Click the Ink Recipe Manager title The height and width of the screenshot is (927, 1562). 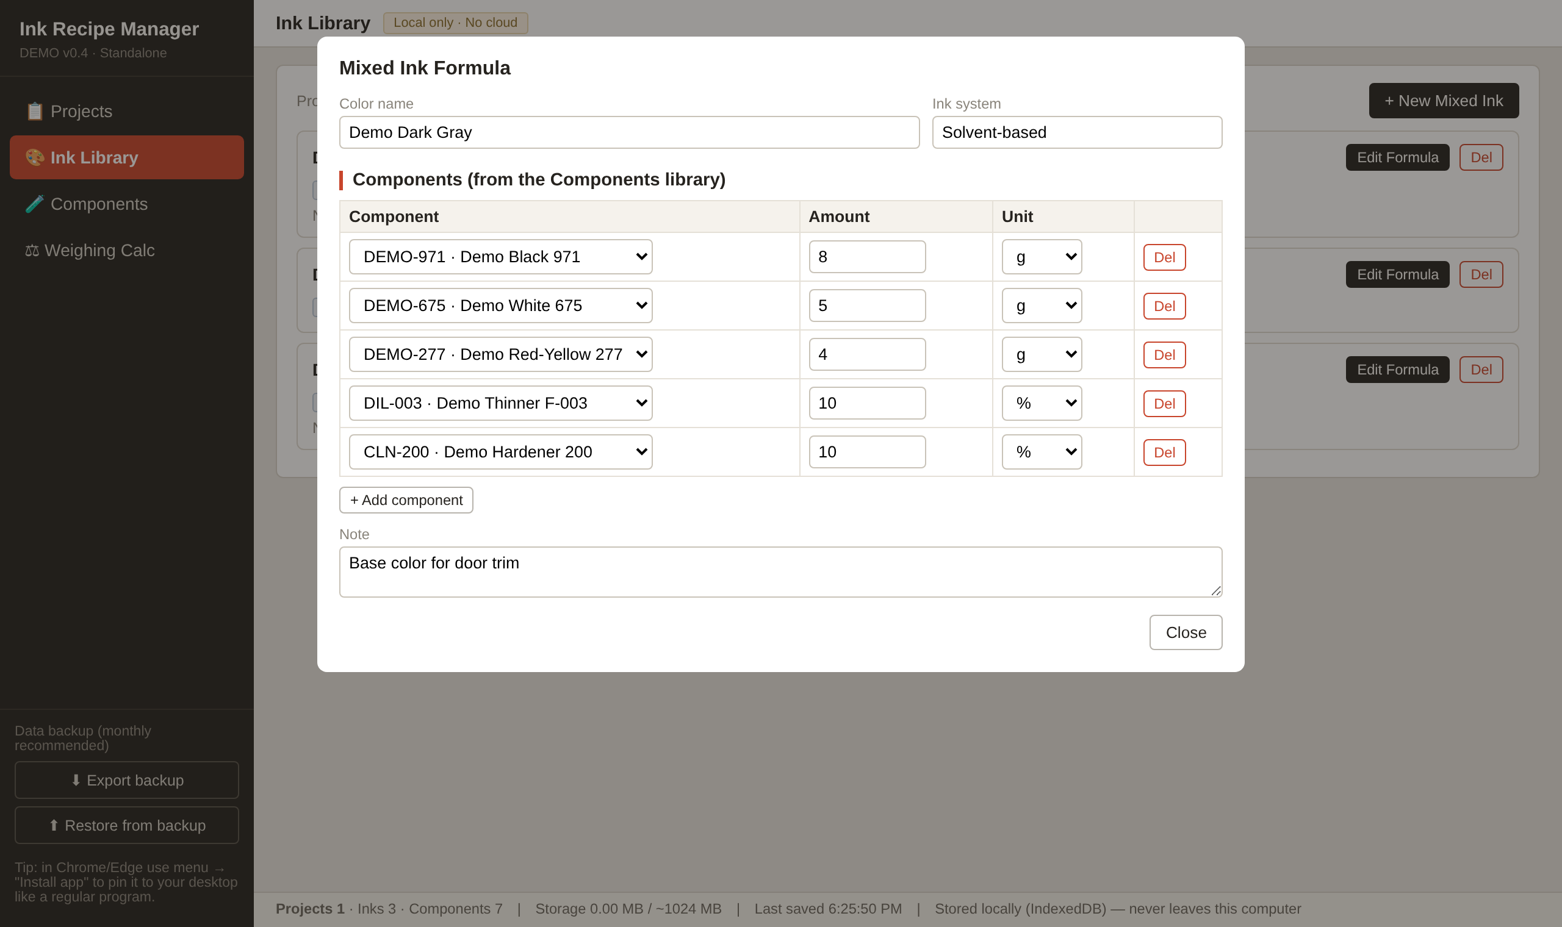point(109,29)
